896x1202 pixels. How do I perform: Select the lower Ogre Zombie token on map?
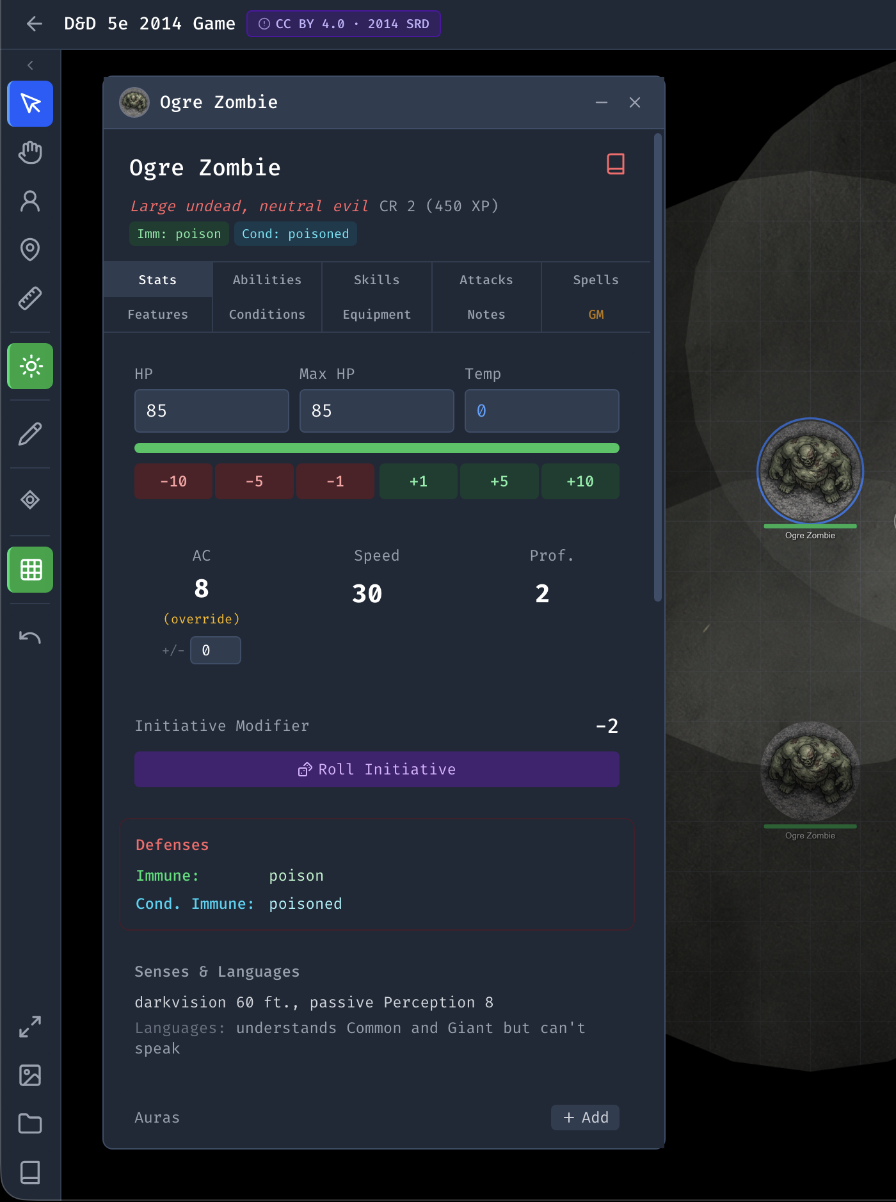810,771
